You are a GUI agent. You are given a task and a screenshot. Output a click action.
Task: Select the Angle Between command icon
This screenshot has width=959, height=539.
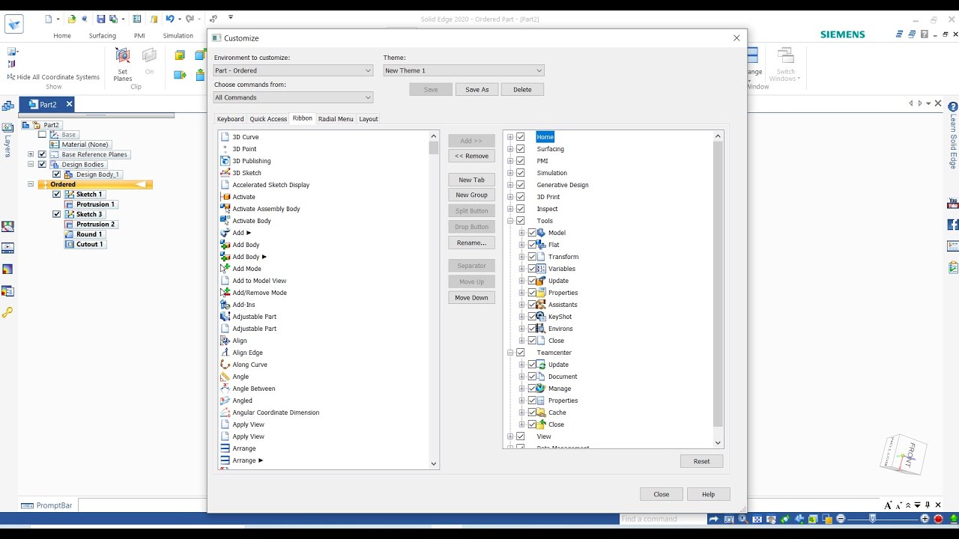[x=225, y=389]
